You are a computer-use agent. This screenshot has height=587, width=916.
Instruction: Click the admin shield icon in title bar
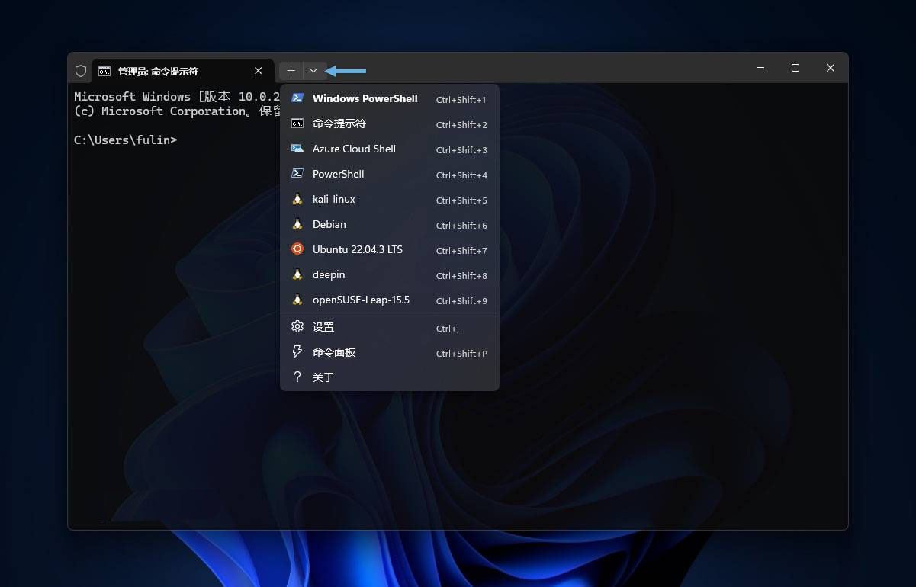(81, 71)
